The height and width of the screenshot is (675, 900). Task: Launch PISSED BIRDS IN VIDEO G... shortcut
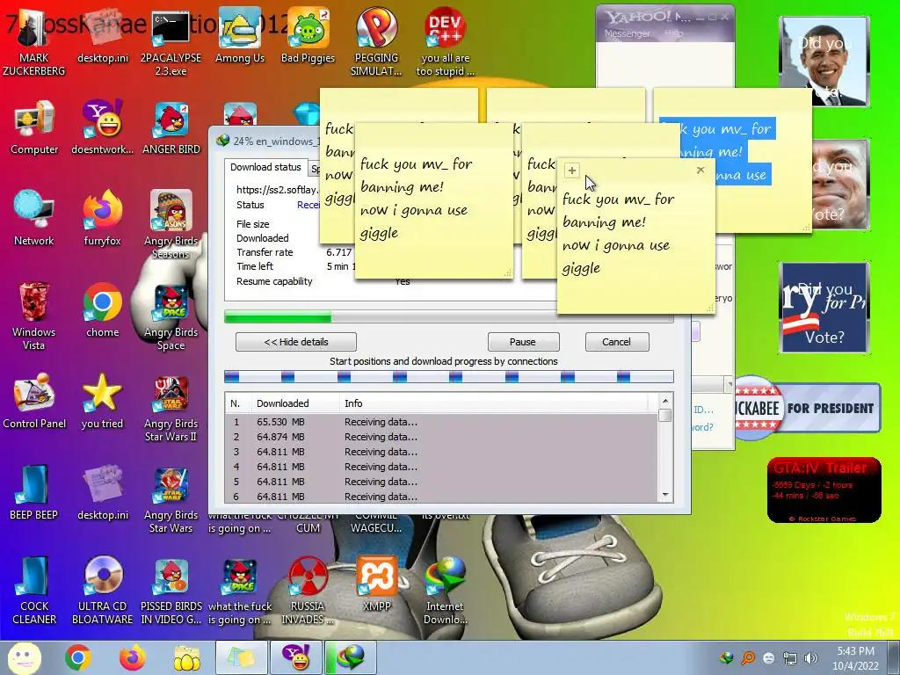(171, 590)
